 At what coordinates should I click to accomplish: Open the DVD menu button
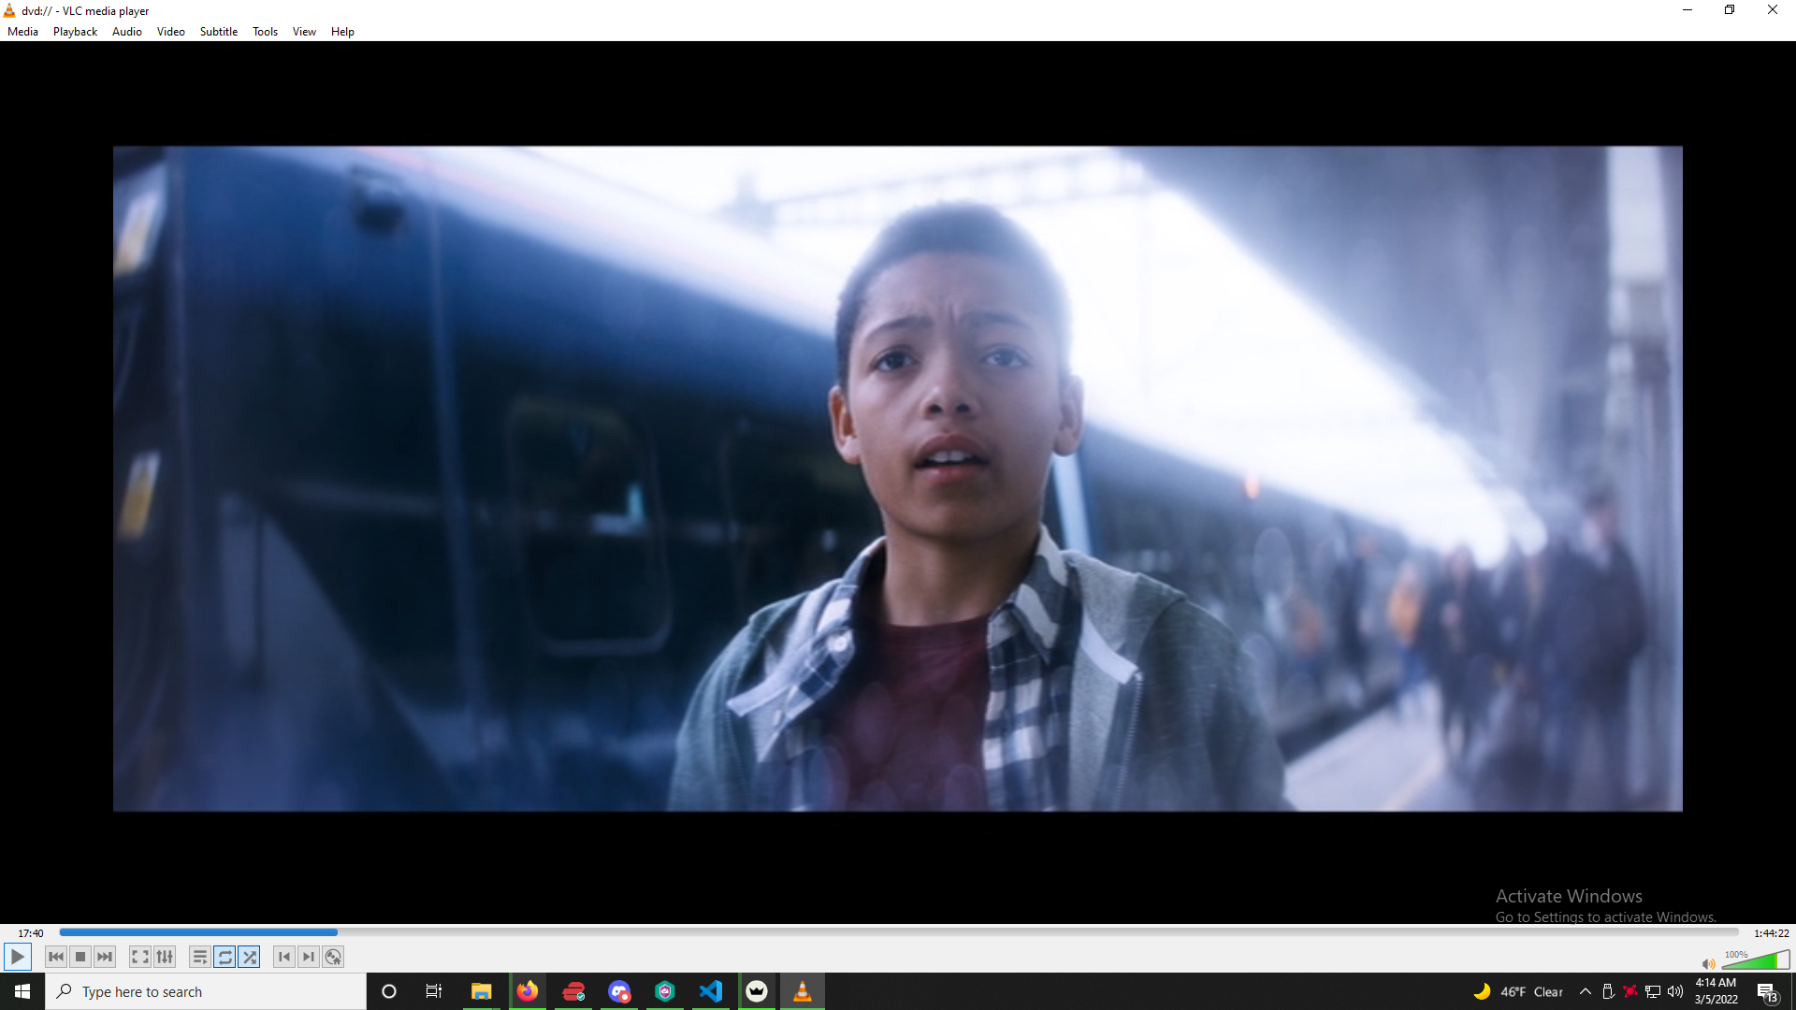tap(333, 957)
